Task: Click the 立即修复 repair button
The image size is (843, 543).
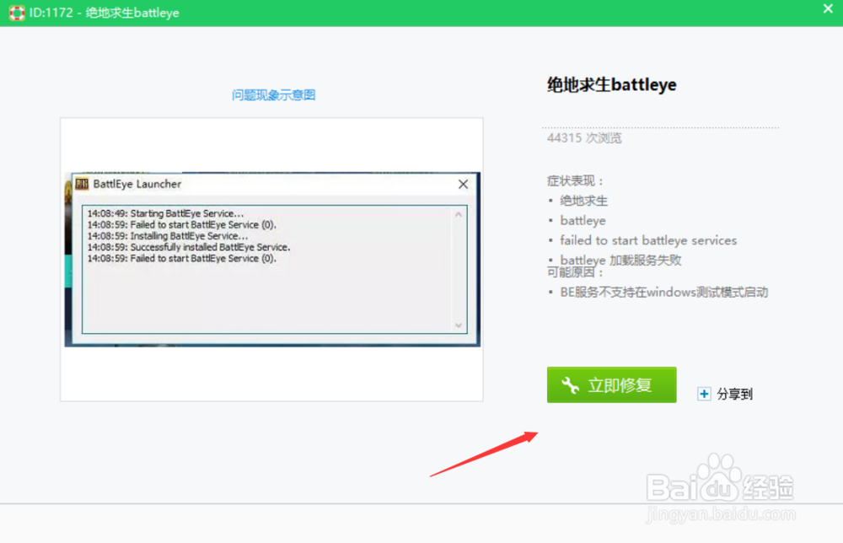Action: point(611,385)
